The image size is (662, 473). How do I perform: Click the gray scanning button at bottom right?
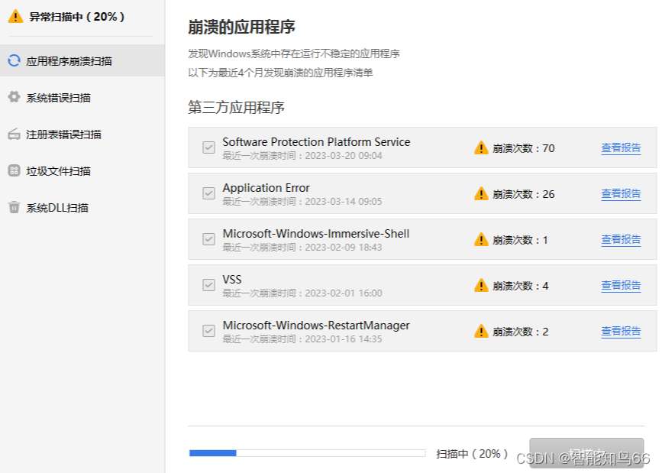[x=586, y=452]
